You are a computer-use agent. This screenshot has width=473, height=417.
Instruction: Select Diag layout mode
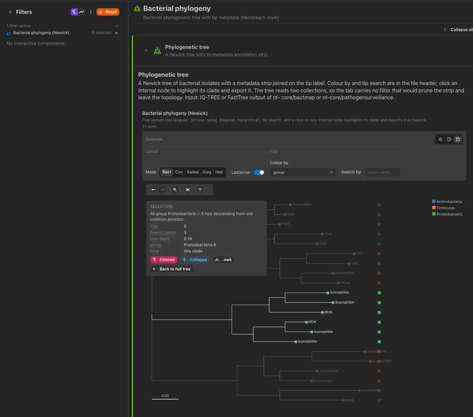click(207, 172)
